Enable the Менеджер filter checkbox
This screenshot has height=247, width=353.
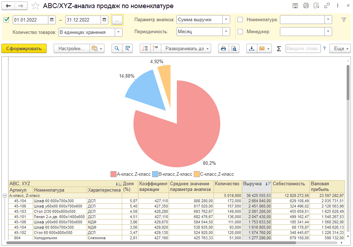pyautogui.click(x=240, y=31)
